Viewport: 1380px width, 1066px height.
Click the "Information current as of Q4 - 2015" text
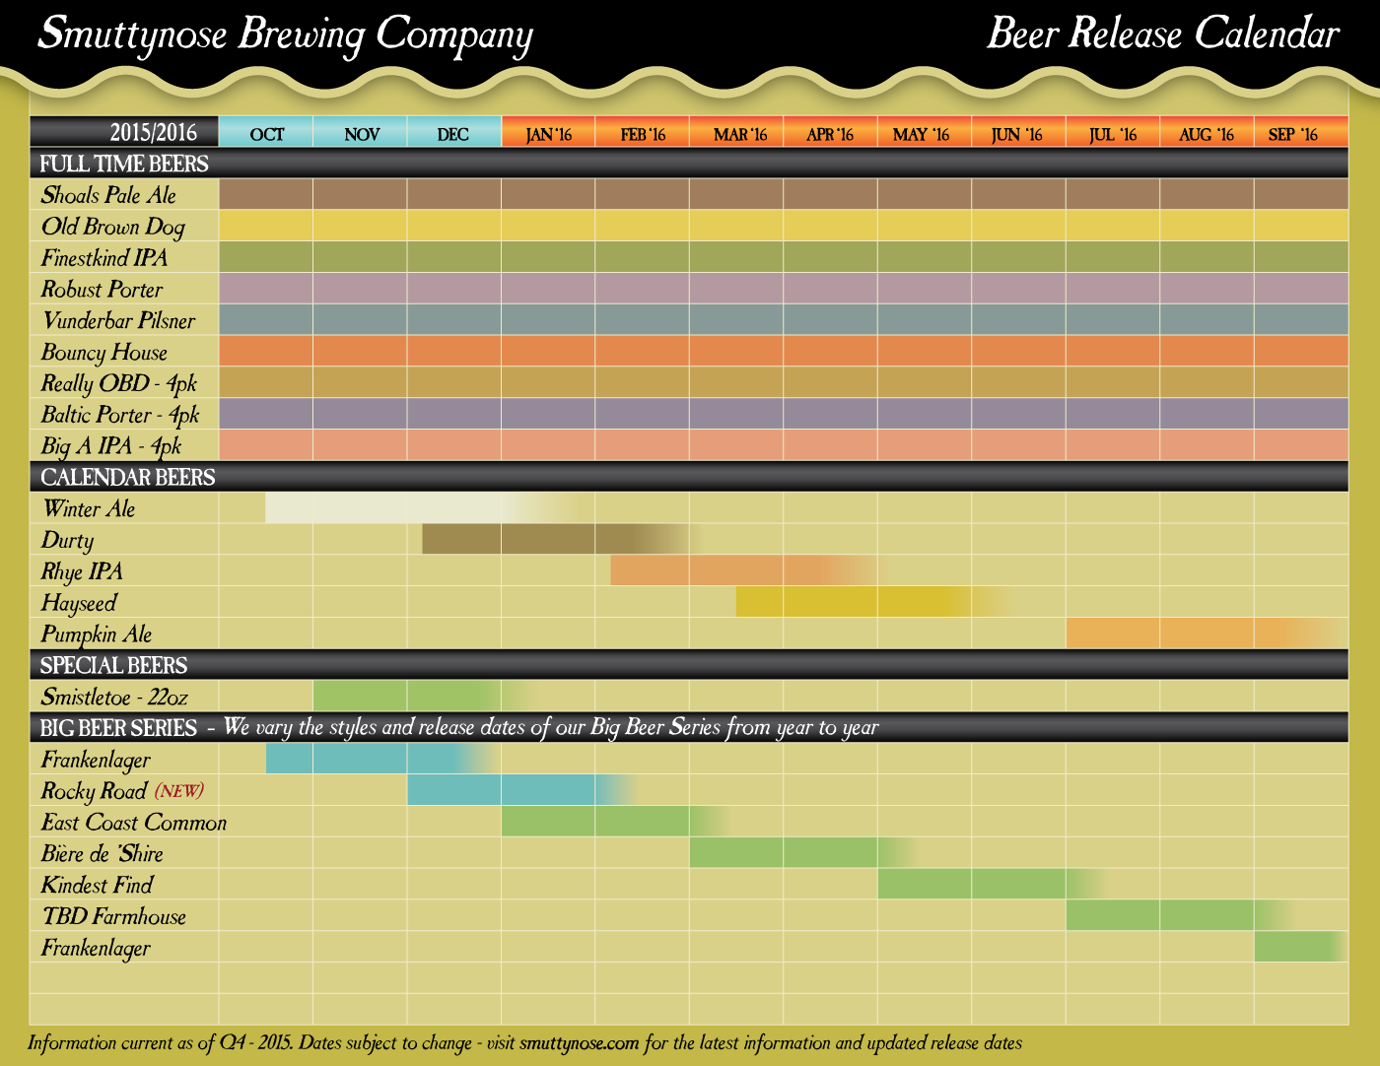(160, 1042)
